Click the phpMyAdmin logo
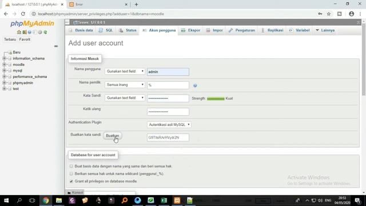The image size is (366, 206). coord(32,23)
